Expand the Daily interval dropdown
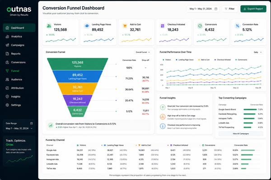The height and width of the screenshot is (180, 271). 257,52
